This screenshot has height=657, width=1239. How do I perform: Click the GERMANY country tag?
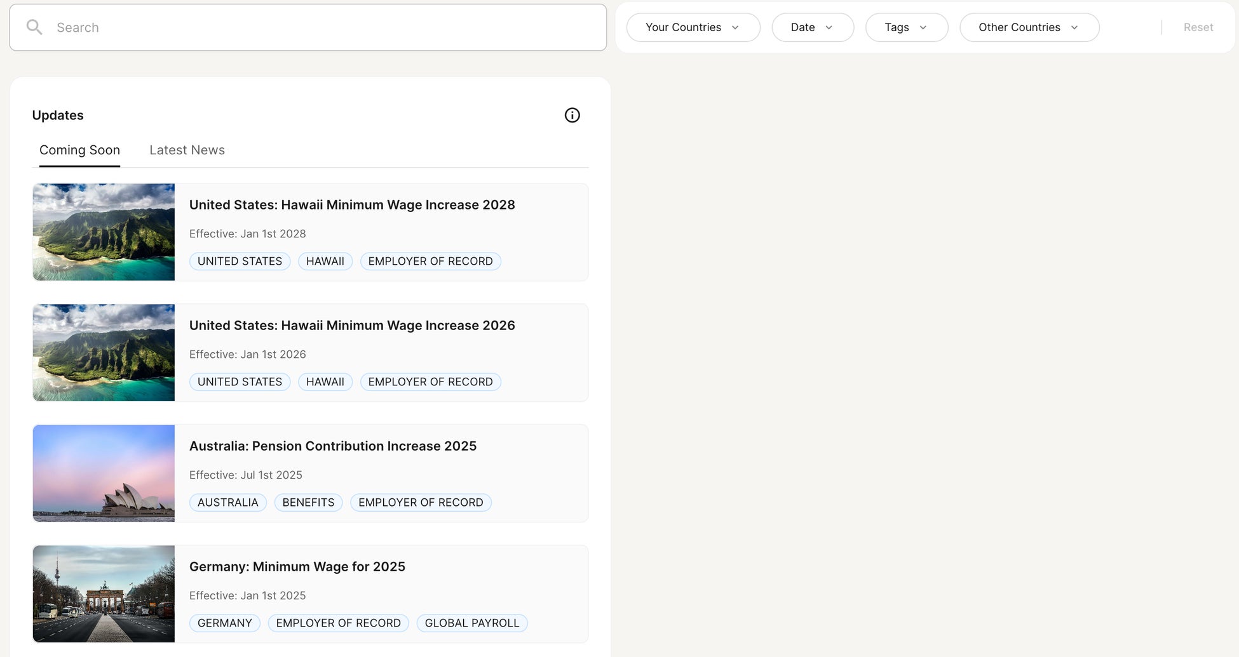coord(224,623)
